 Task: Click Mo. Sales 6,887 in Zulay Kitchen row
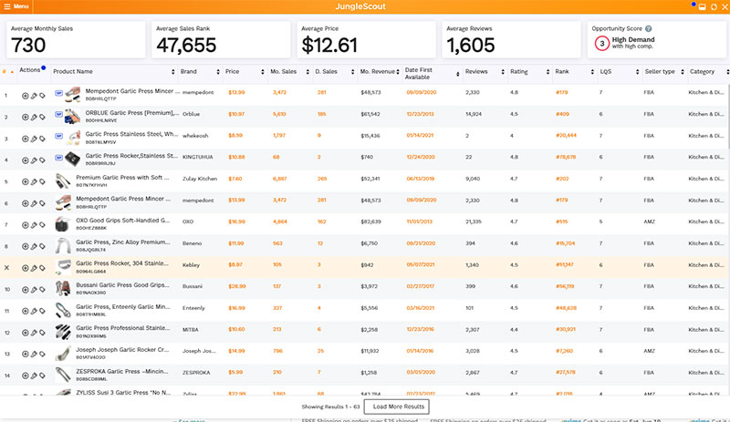coord(279,179)
